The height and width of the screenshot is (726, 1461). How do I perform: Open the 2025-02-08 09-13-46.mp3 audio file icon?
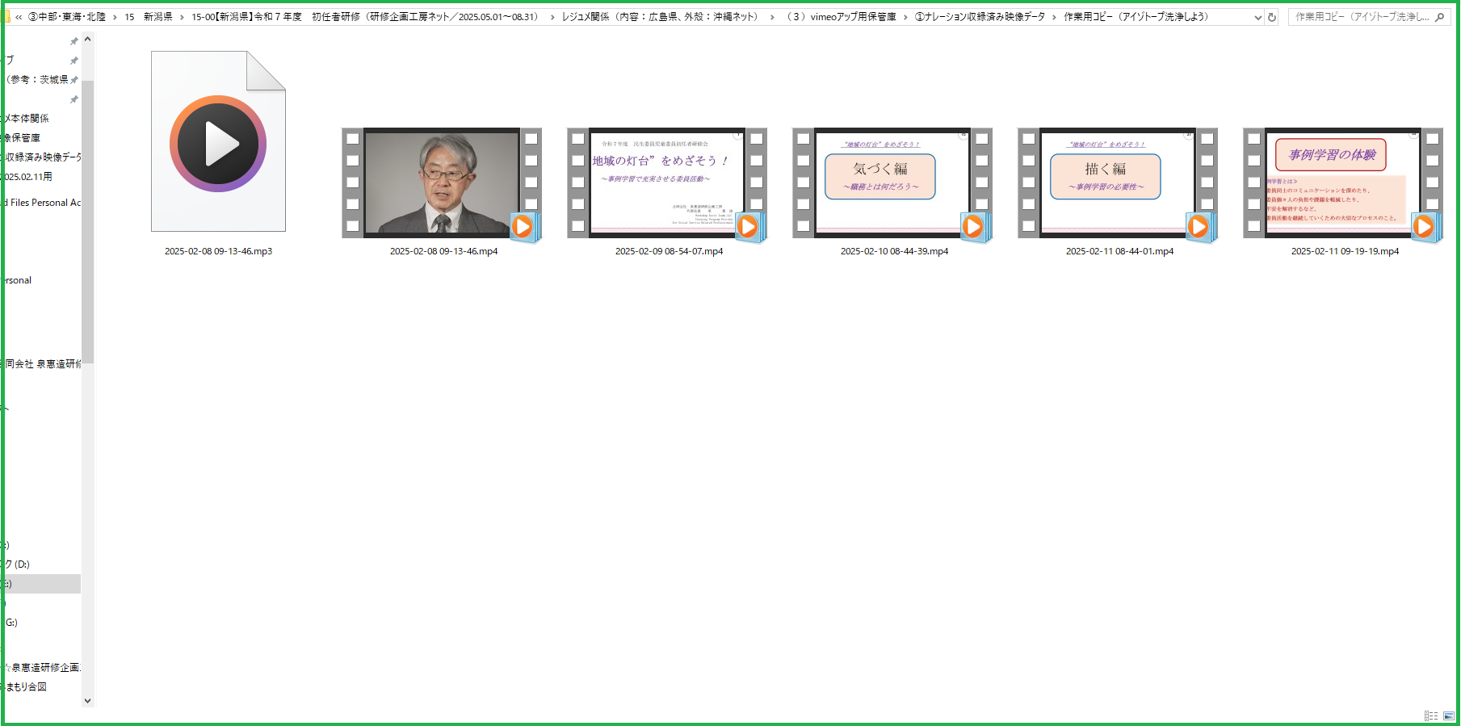pos(218,141)
